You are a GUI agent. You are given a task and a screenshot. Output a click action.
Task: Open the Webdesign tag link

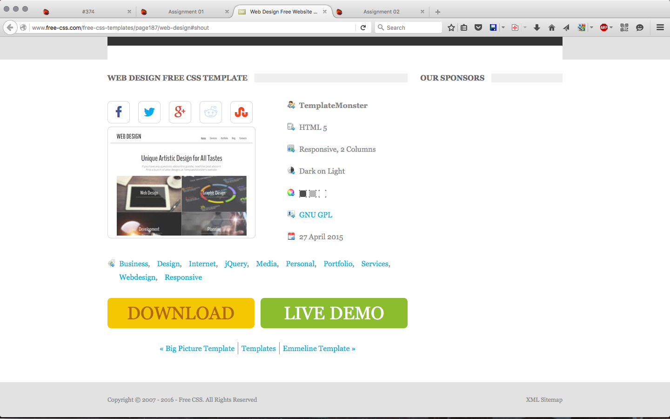137,277
